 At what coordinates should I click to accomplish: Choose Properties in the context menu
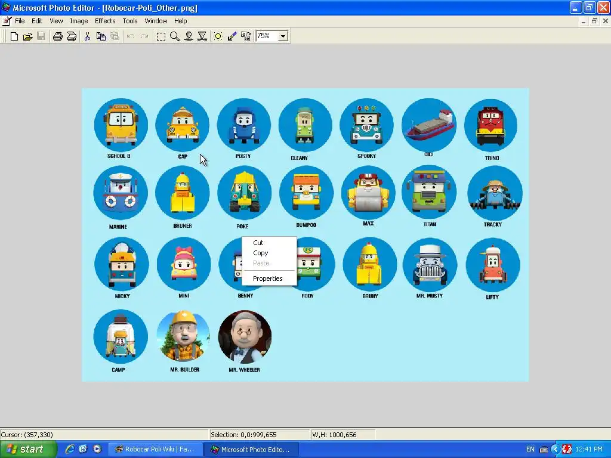(x=269, y=278)
